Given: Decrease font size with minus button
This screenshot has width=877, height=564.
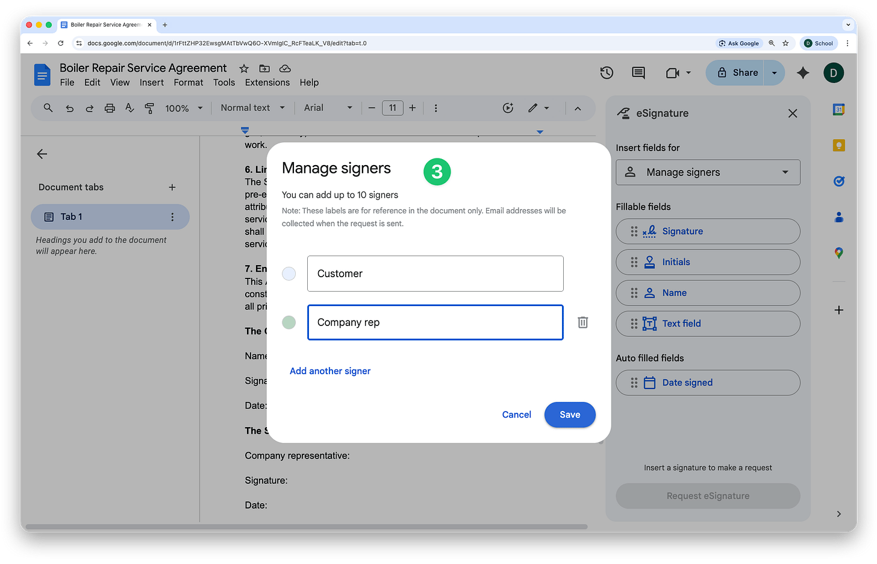Looking at the screenshot, I should pos(372,108).
